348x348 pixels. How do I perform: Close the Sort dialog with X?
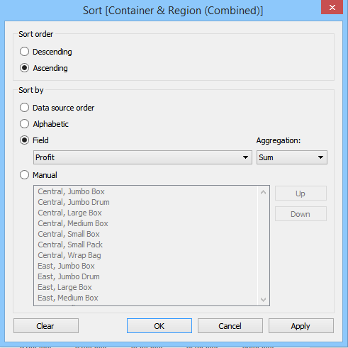tap(332, 7)
